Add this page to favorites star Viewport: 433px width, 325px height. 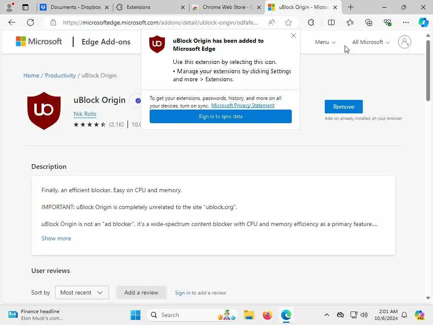(x=288, y=22)
